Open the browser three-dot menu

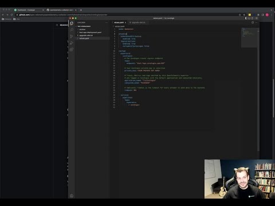[272, 15]
